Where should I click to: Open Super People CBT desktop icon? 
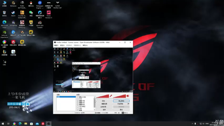(x=57, y=5)
